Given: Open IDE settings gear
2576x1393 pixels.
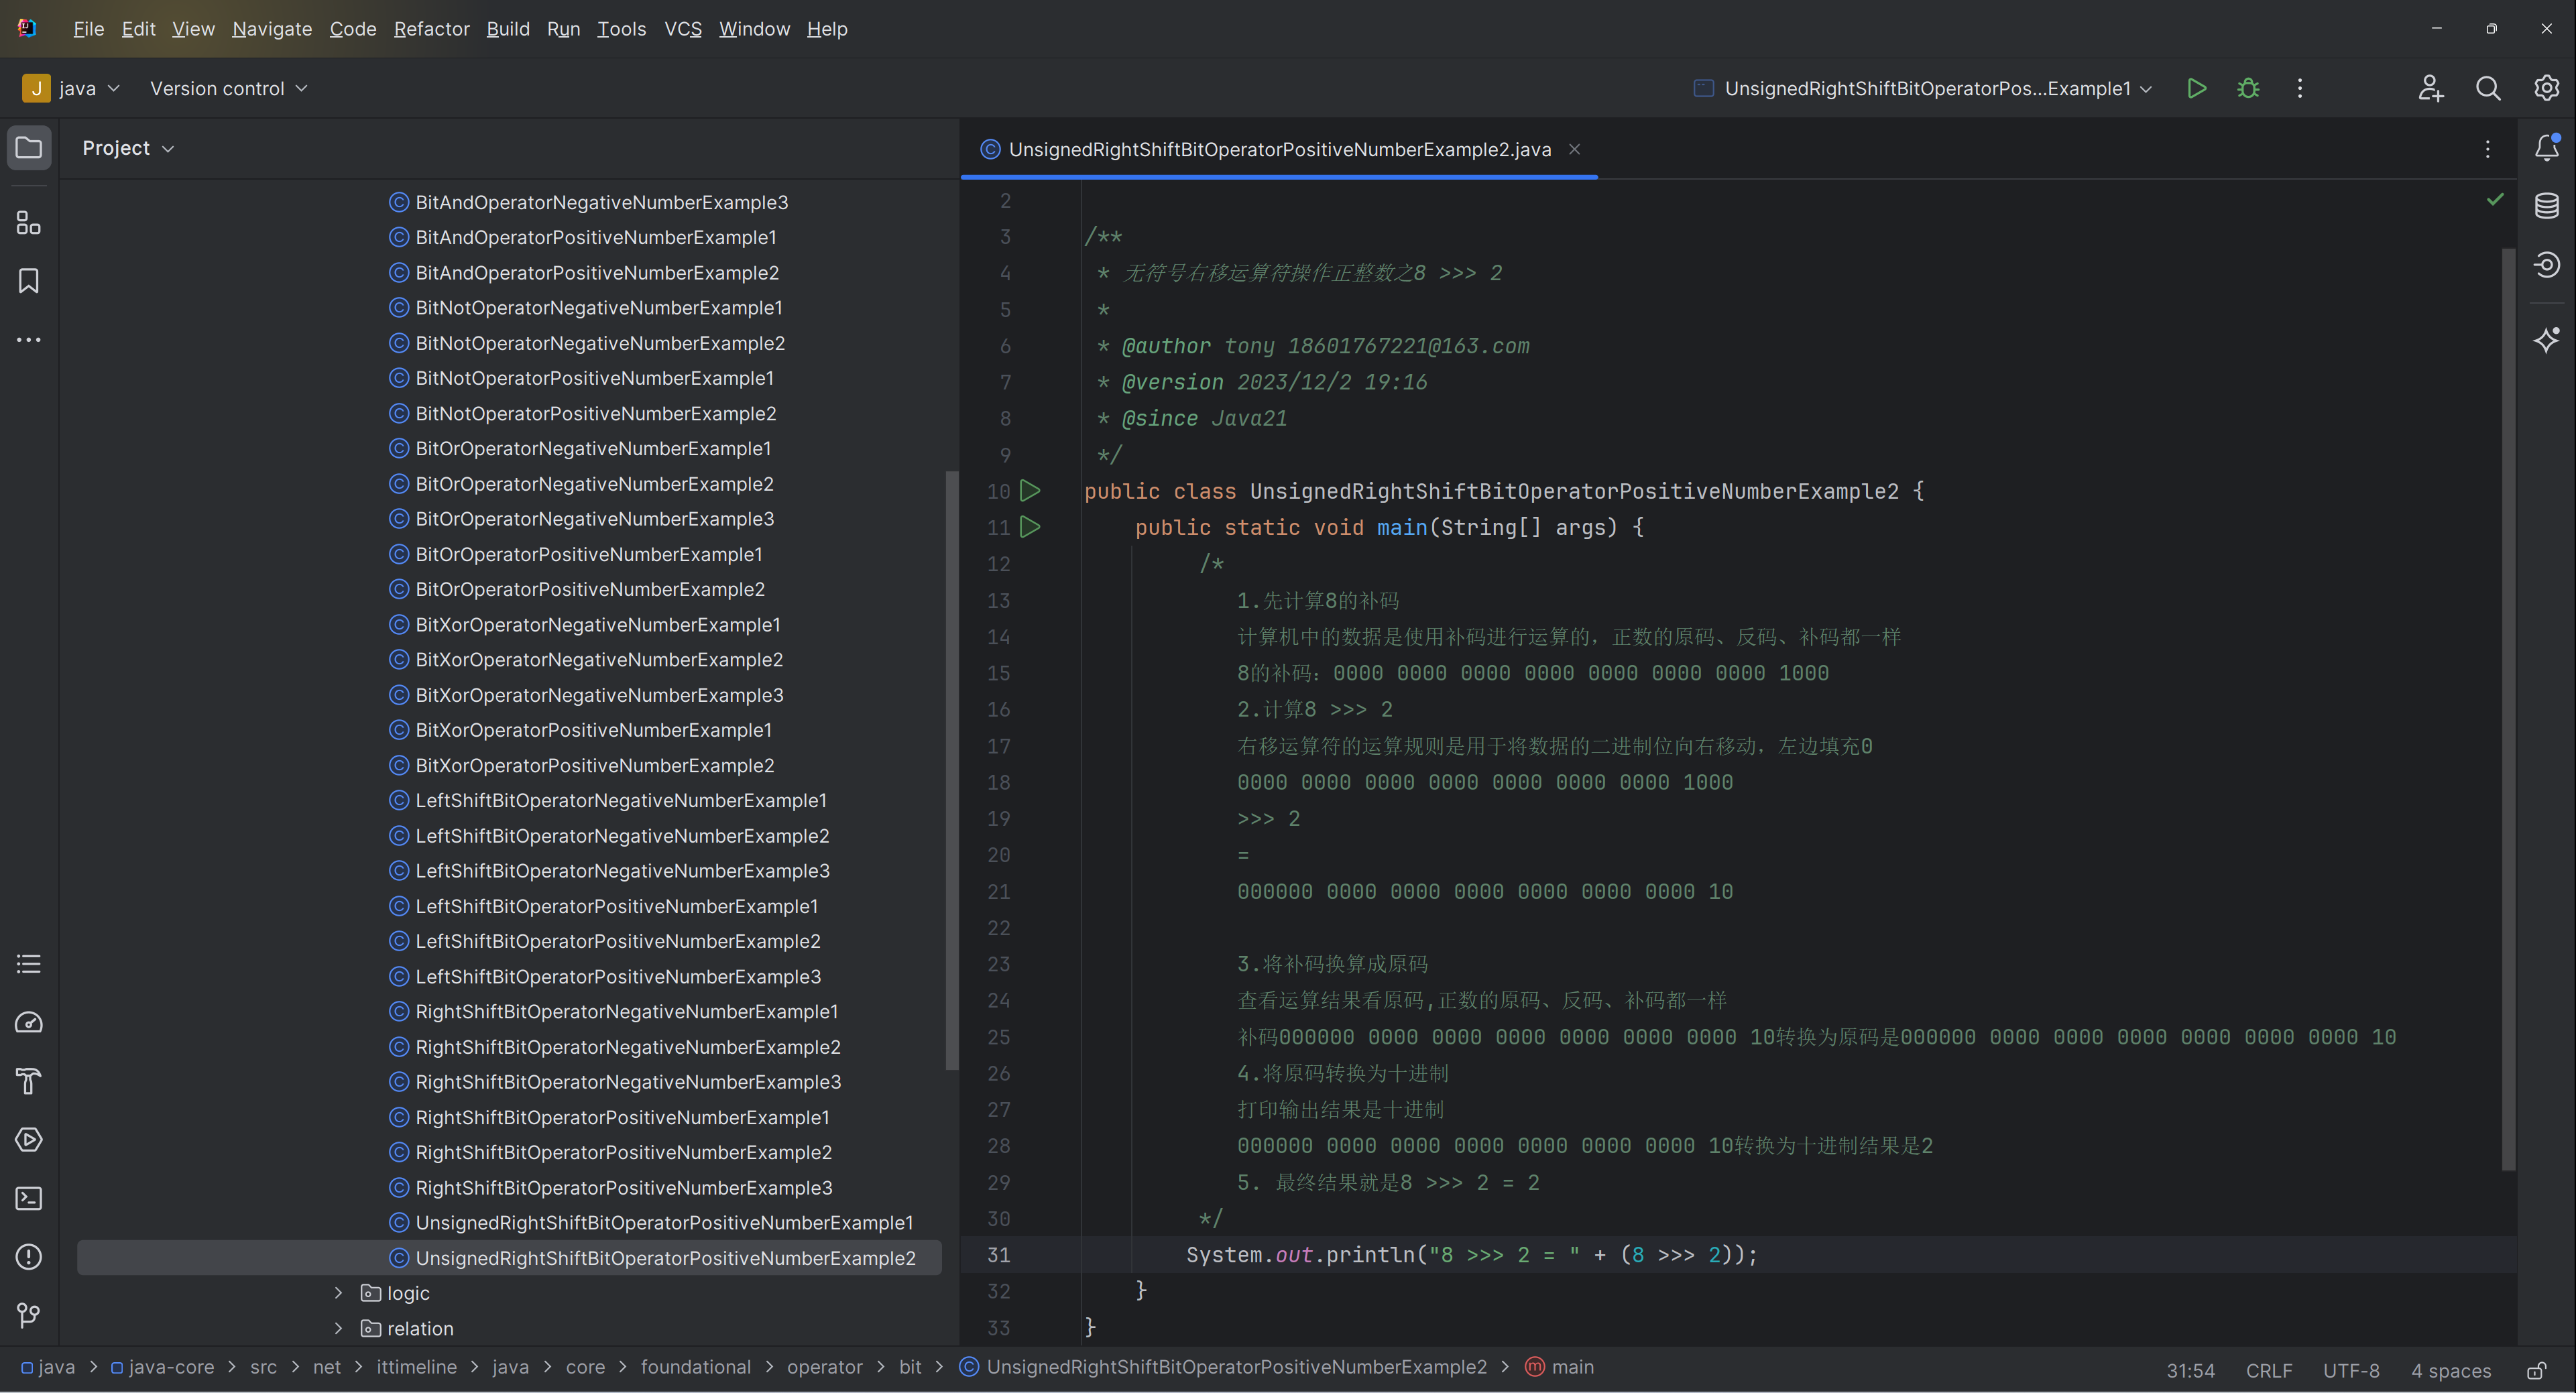Looking at the screenshot, I should (2546, 88).
